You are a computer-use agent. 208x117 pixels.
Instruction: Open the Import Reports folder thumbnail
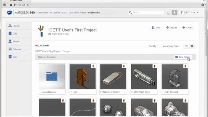52,77
